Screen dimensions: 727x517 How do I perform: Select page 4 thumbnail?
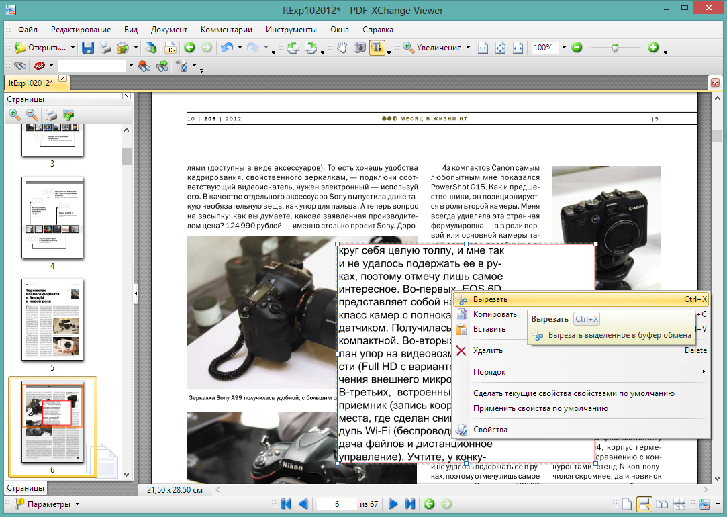point(52,218)
